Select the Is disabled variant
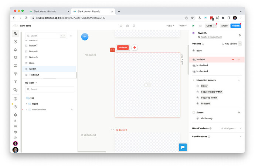The image size is (255, 166). pyautogui.click(x=202, y=65)
